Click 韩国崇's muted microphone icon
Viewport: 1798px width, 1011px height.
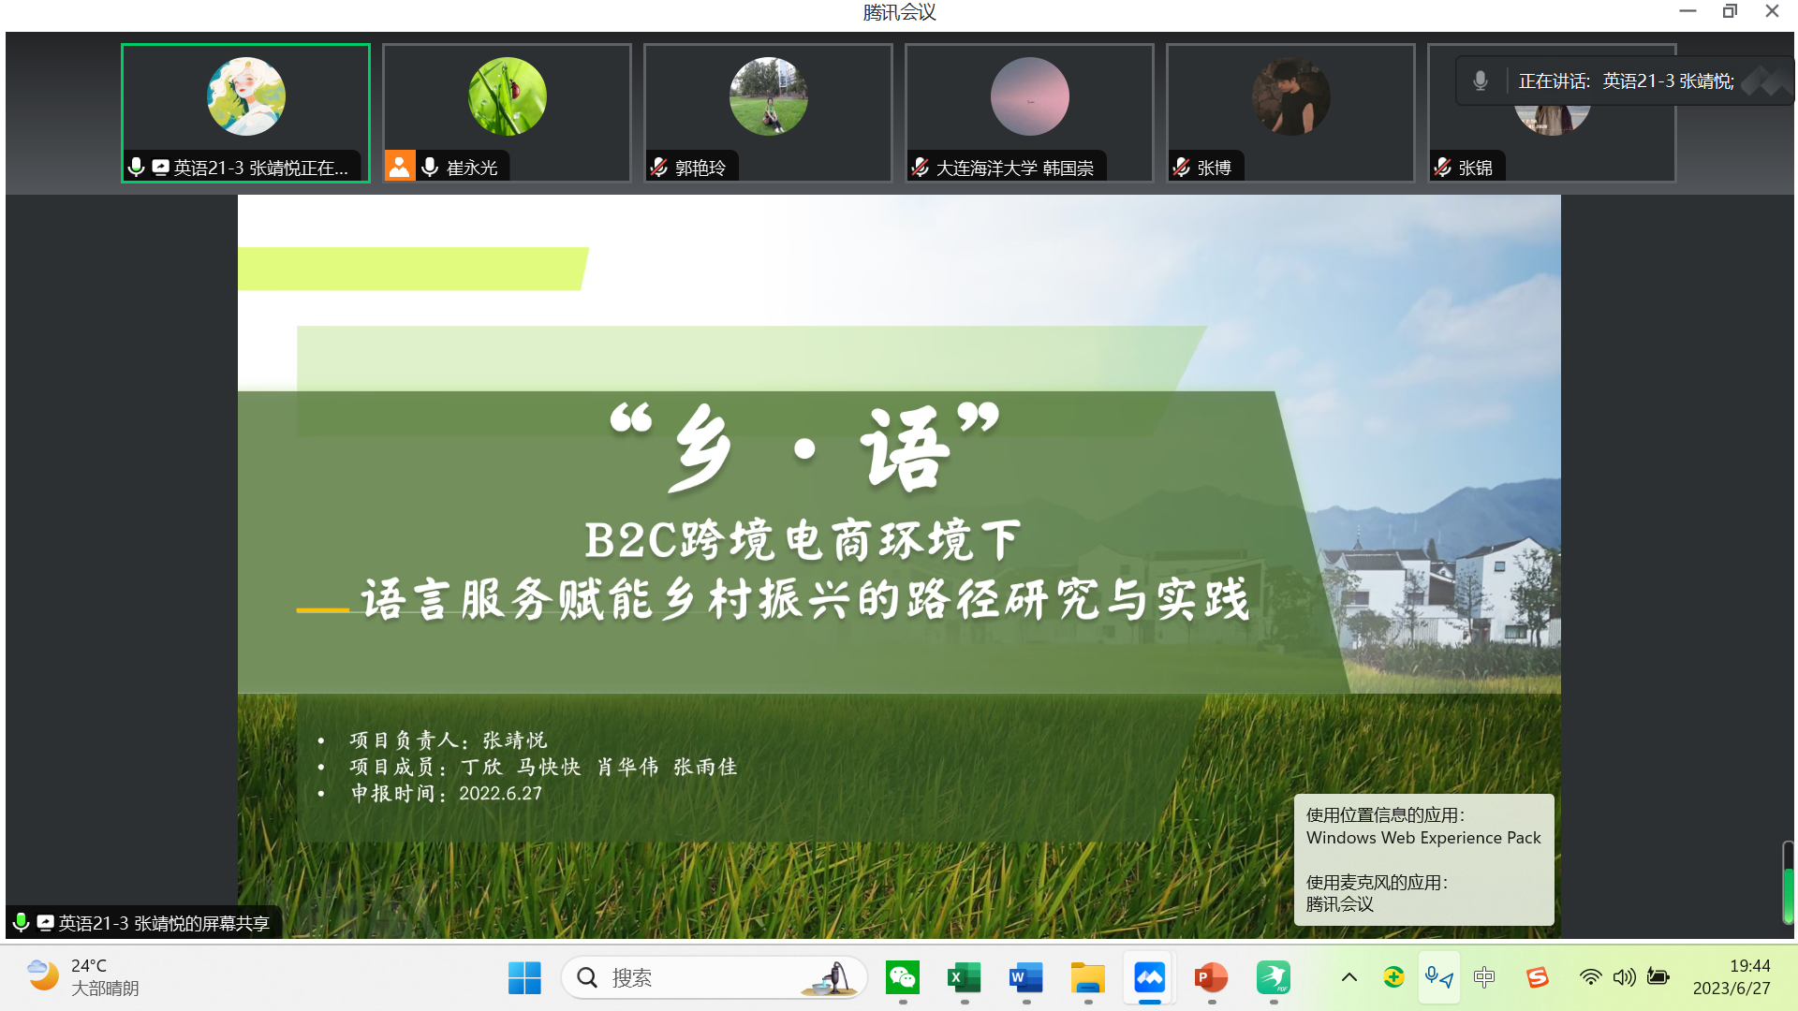point(921,168)
